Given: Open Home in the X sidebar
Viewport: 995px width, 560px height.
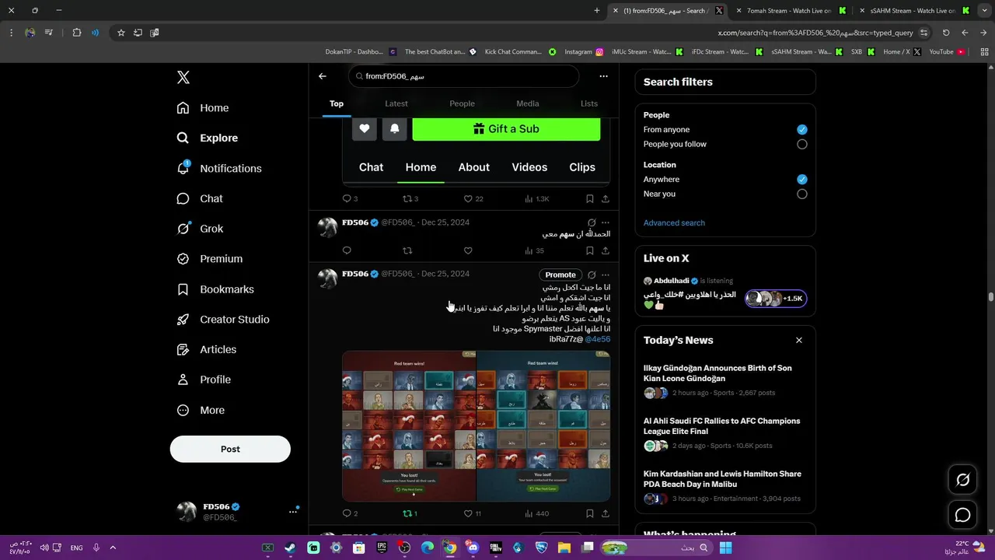Looking at the screenshot, I should click(x=203, y=108).
